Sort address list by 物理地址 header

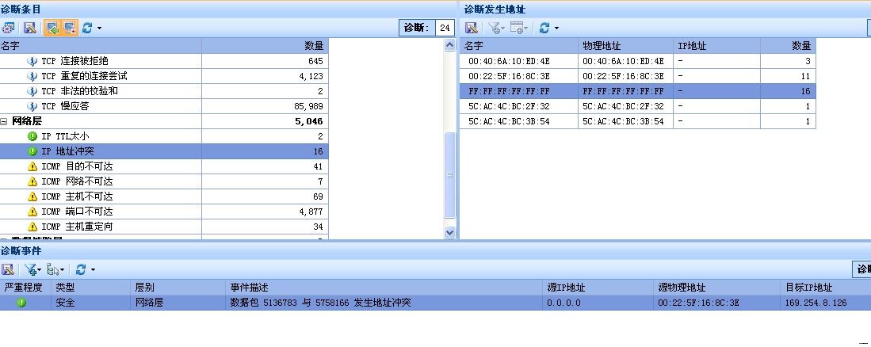(x=625, y=45)
